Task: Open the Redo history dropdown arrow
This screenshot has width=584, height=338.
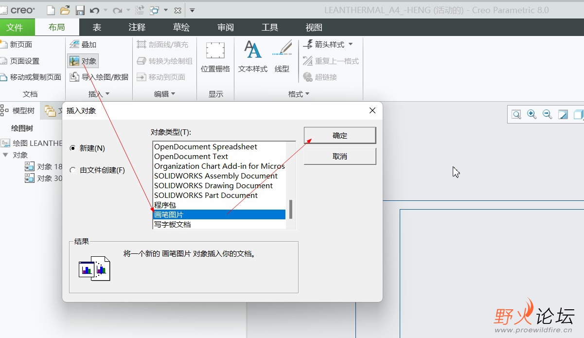Action: point(128,10)
